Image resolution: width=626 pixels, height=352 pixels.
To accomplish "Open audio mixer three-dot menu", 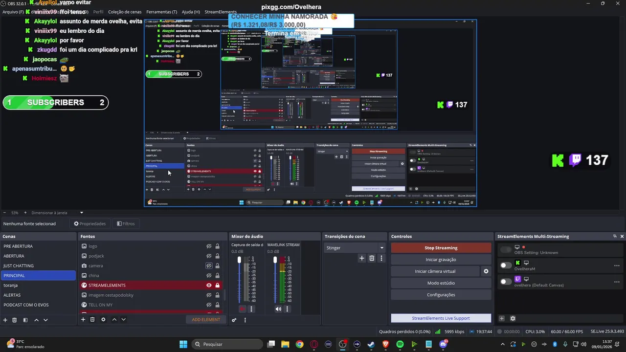I will (x=245, y=320).
